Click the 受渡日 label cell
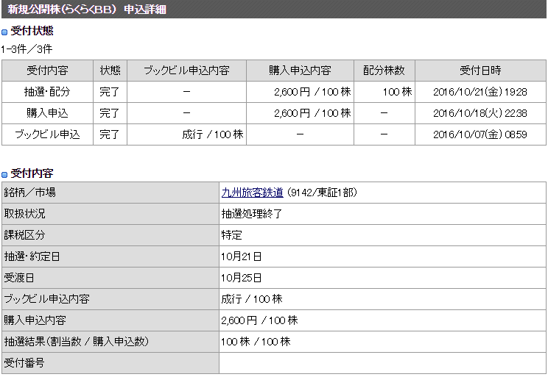 pyautogui.click(x=110, y=278)
